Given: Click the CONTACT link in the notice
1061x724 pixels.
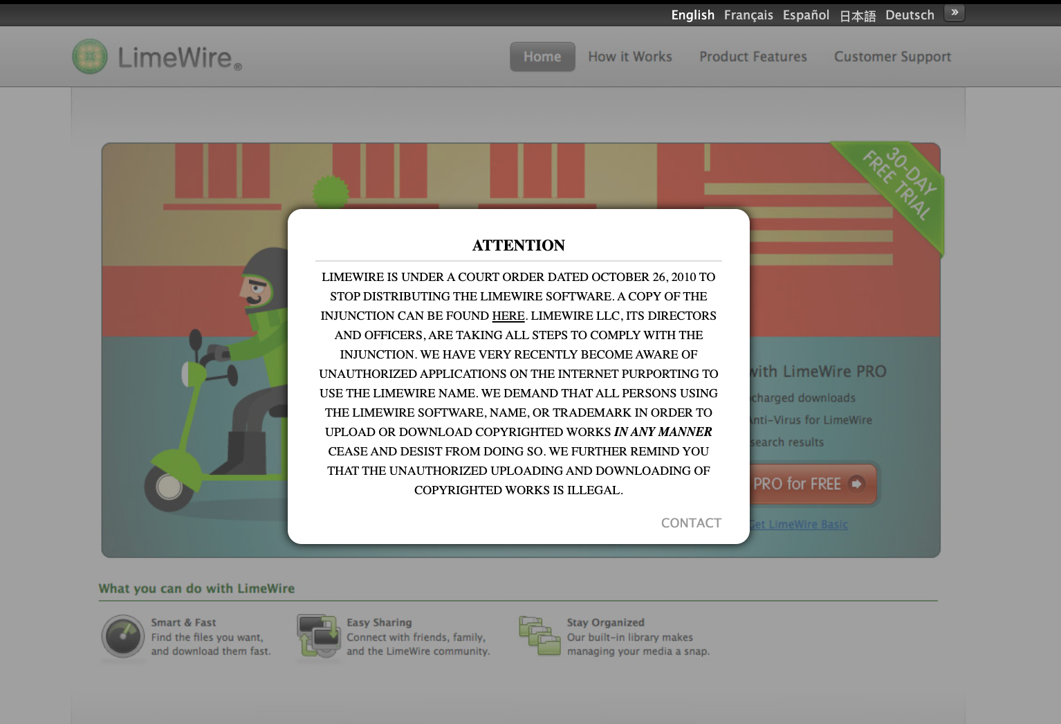Looking at the screenshot, I should [691, 523].
